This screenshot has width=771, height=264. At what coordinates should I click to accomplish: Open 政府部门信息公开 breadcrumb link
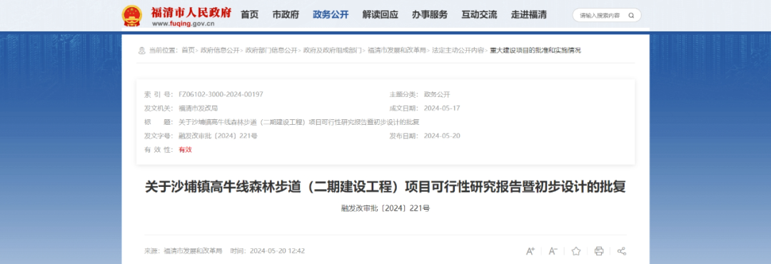coord(271,50)
